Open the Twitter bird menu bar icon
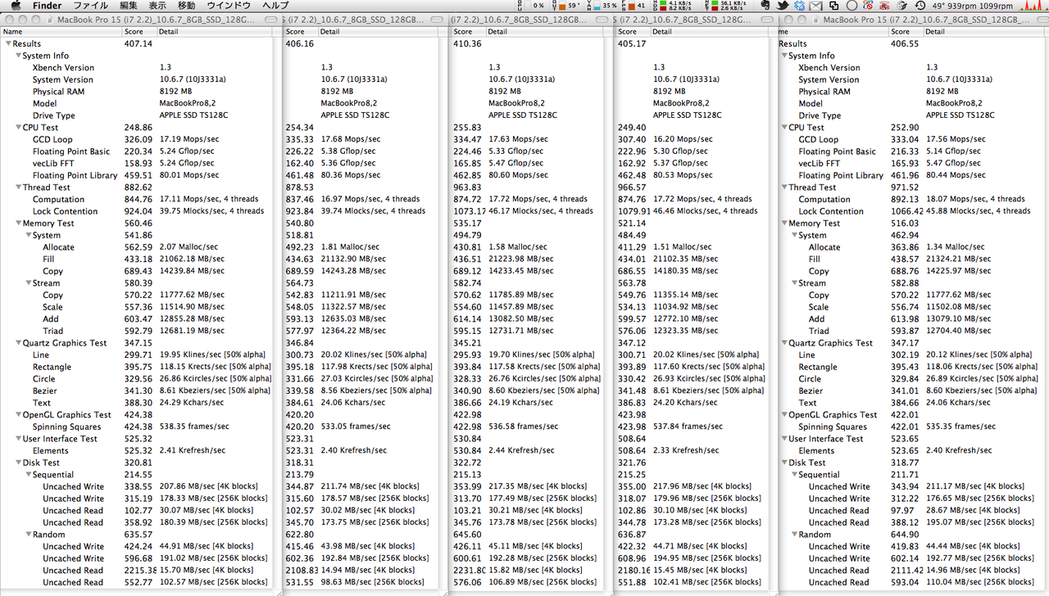The width and height of the screenshot is (1049, 596). 781,6
